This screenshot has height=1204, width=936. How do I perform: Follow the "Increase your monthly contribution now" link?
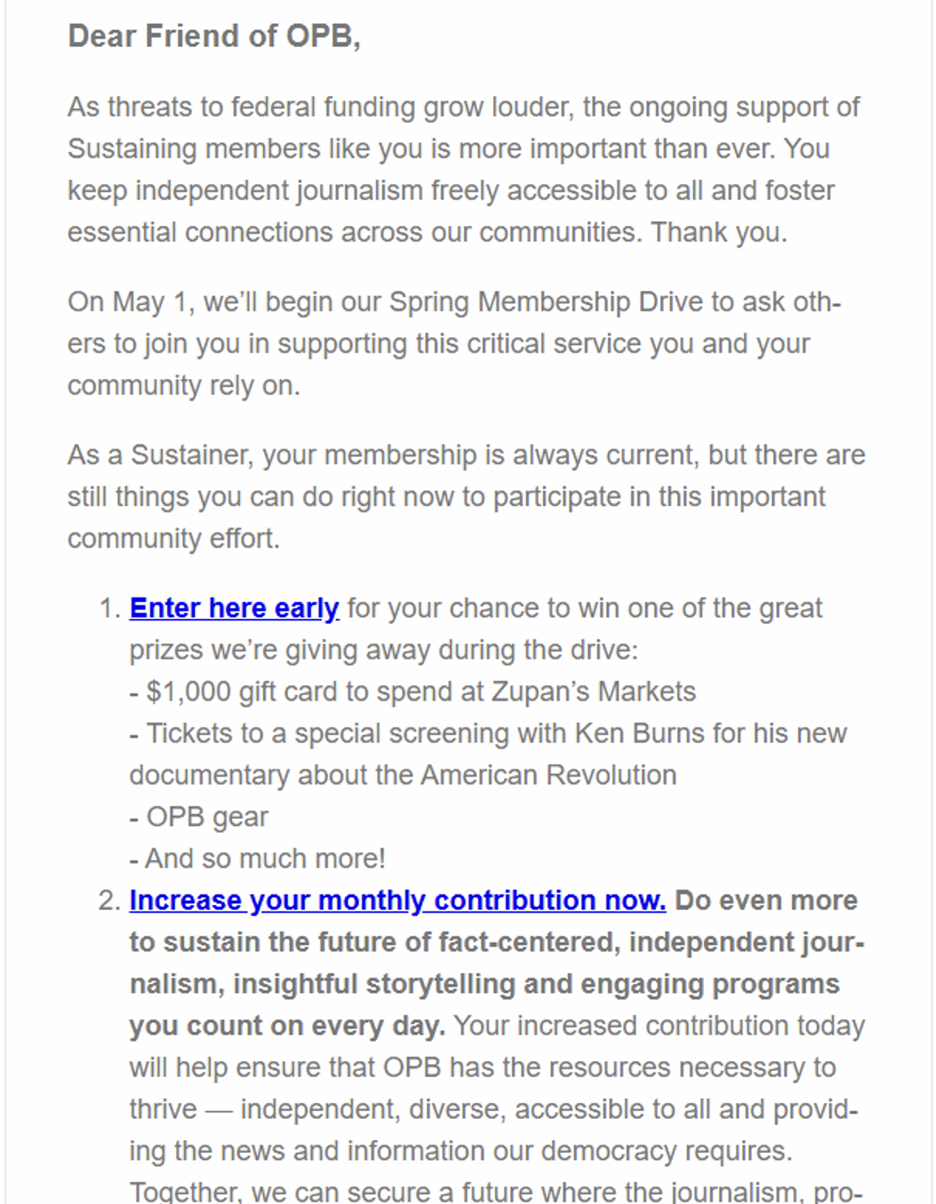pyautogui.click(x=397, y=901)
